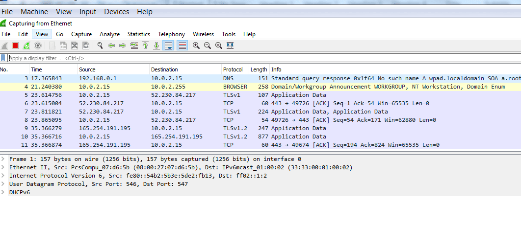Expand Internet Protocol Version 6 row
This screenshot has width=521, height=228.
coord(3,176)
